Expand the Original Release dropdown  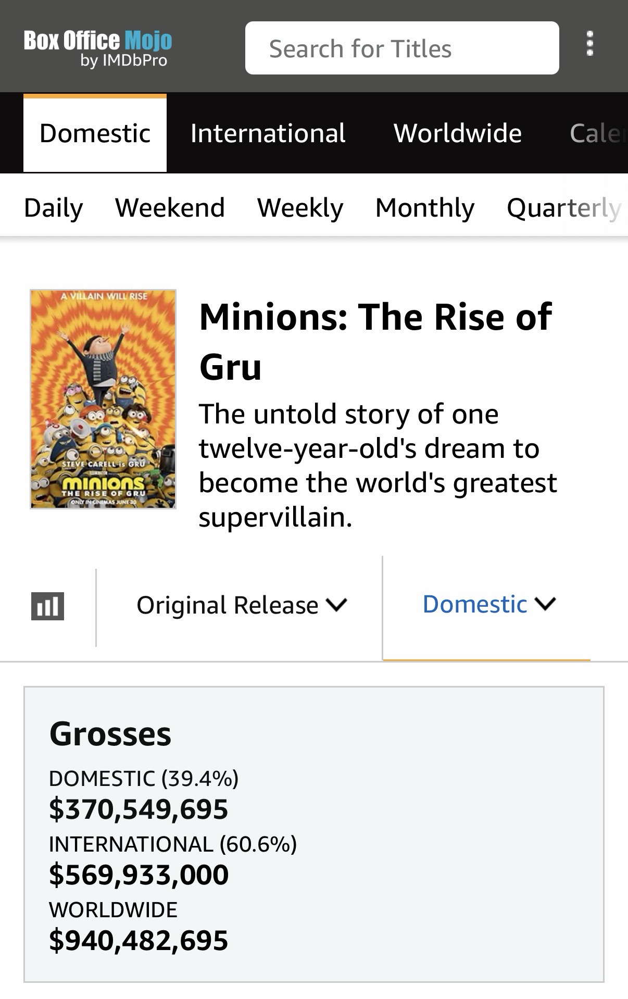tap(241, 605)
